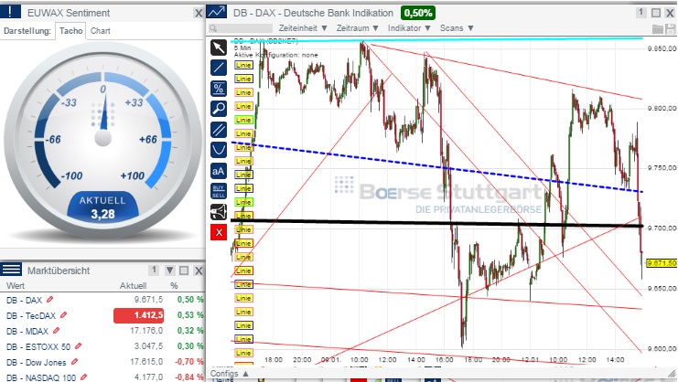Open the Scans dropdown

click(x=457, y=28)
